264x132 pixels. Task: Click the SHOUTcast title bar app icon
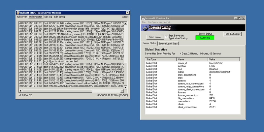pyautogui.click(x=18, y=13)
